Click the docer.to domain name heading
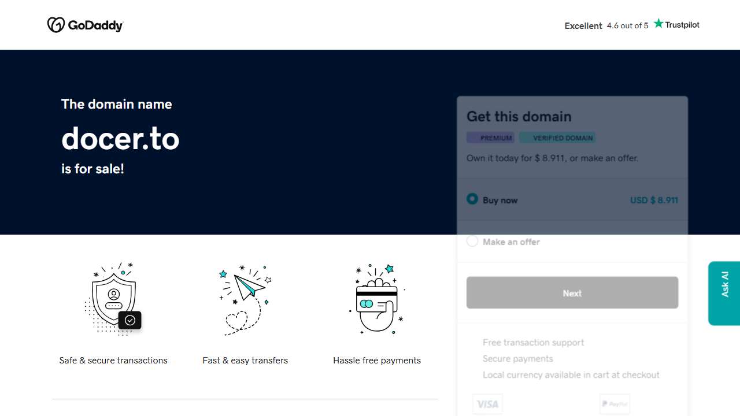740x416 pixels. click(x=120, y=139)
